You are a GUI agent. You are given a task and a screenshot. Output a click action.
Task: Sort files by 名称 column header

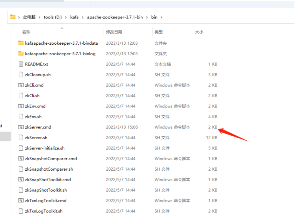pyautogui.click(x=26, y=32)
